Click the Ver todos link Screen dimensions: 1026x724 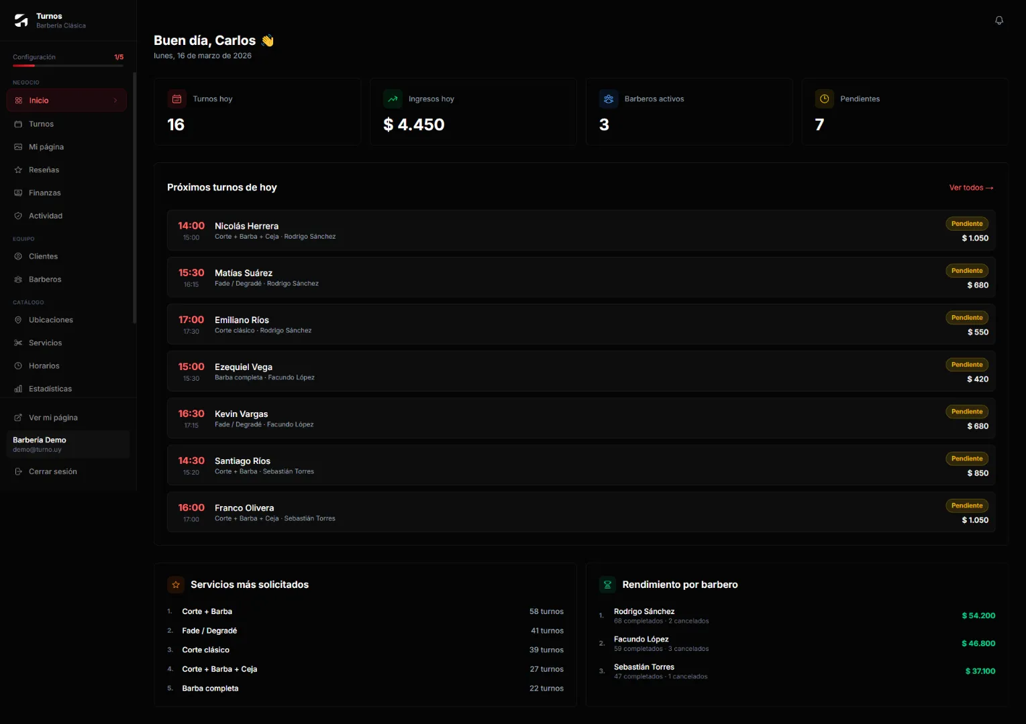click(970, 188)
